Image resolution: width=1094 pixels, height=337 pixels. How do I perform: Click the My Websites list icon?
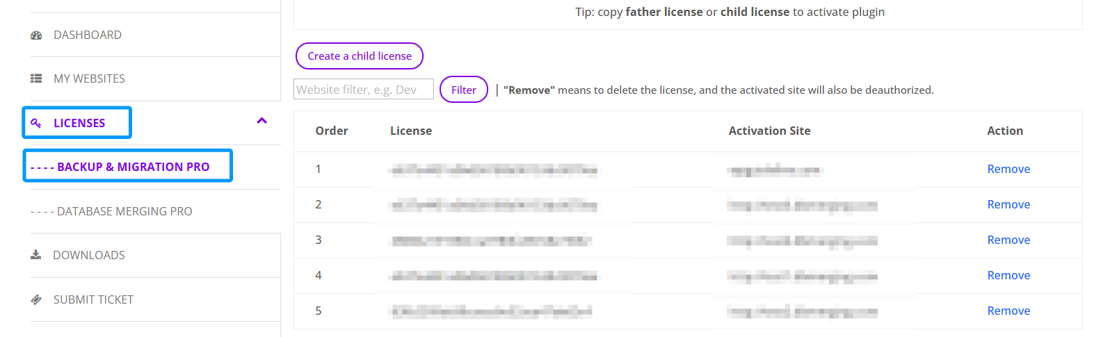(x=36, y=79)
